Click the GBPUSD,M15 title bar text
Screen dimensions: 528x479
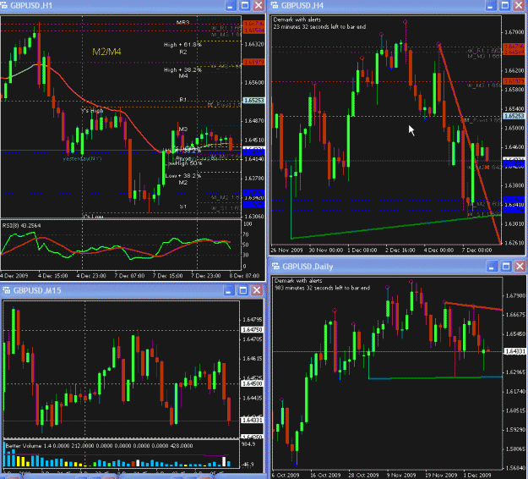click(x=37, y=290)
